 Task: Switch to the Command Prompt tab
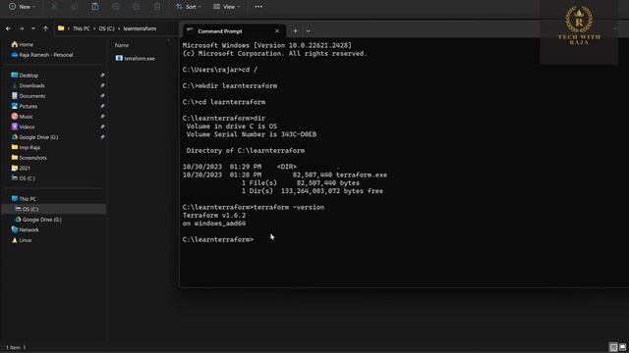pos(234,31)
